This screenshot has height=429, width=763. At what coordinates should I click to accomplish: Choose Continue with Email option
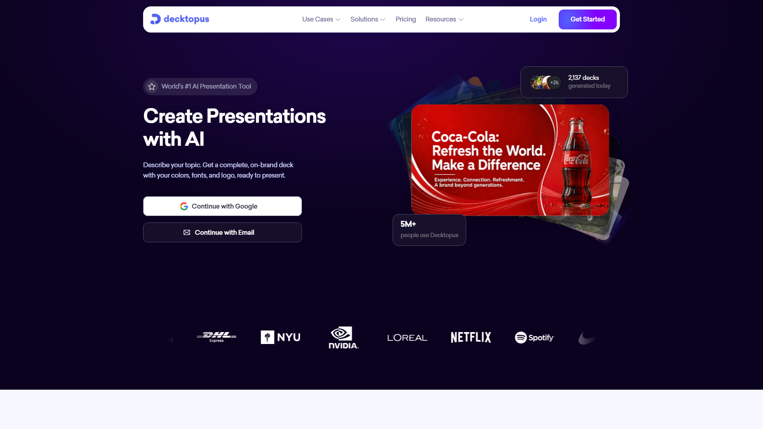[223, 232]
